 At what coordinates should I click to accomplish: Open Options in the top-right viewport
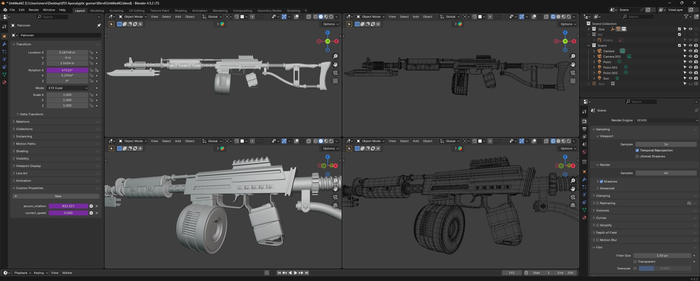(568, 24)
